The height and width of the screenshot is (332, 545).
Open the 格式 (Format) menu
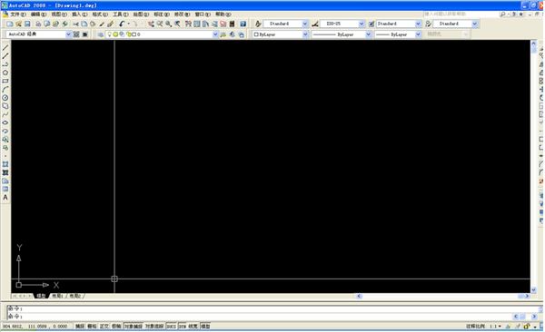coord(100,15)
